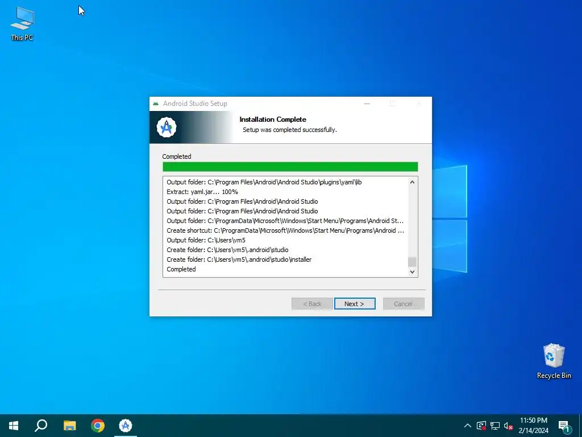Viewport: 582px width, 437px height.
Task: Open the network status tray icon
Action: [494, 426]
